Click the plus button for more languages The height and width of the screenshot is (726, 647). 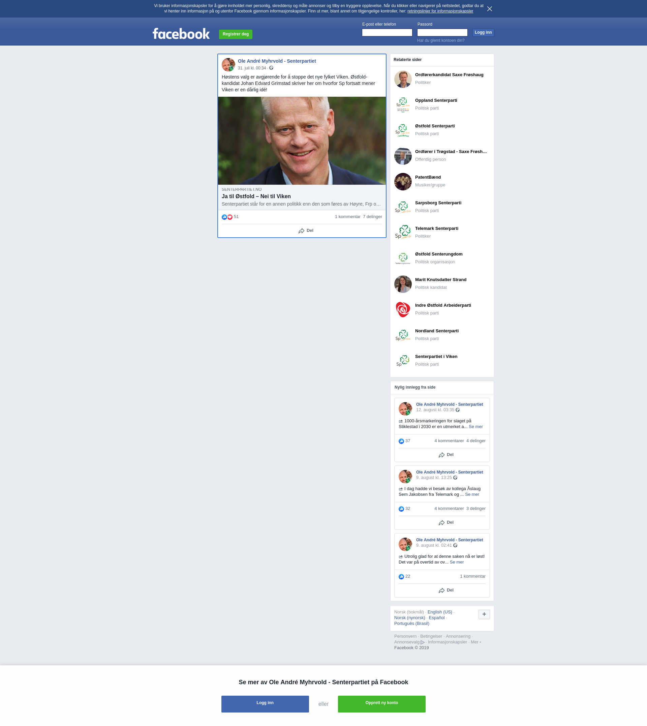[484, 614]
